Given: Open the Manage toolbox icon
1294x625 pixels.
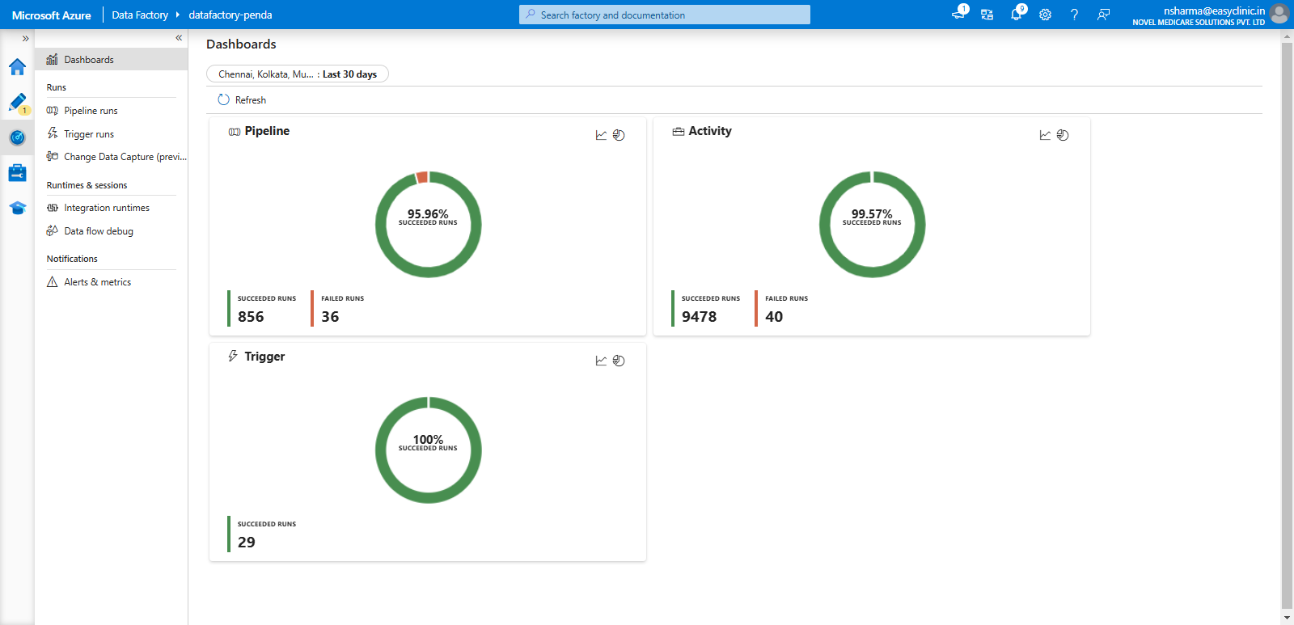Looking at the screenshot, I should click(x=17, y=173).
